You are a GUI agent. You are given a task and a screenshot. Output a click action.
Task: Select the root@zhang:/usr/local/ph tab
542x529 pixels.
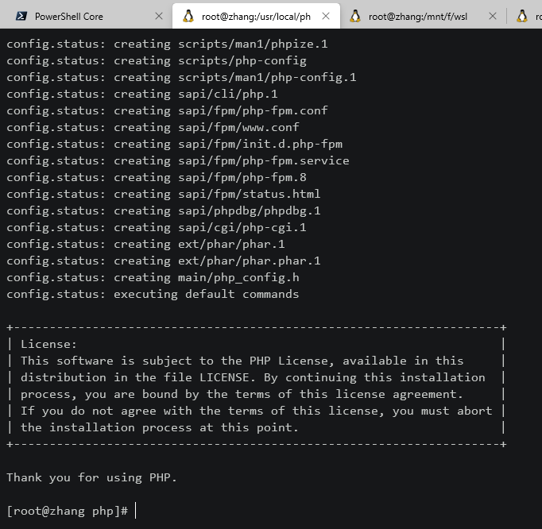coord(256,16)
